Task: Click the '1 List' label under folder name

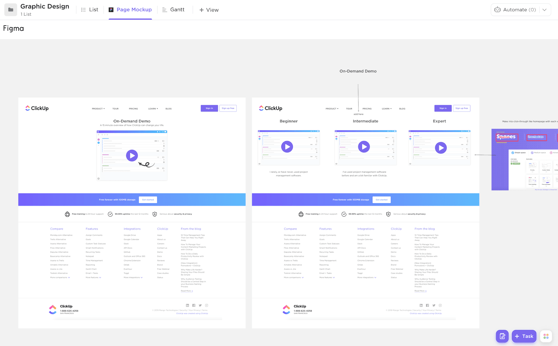Action: pos(26,14)
